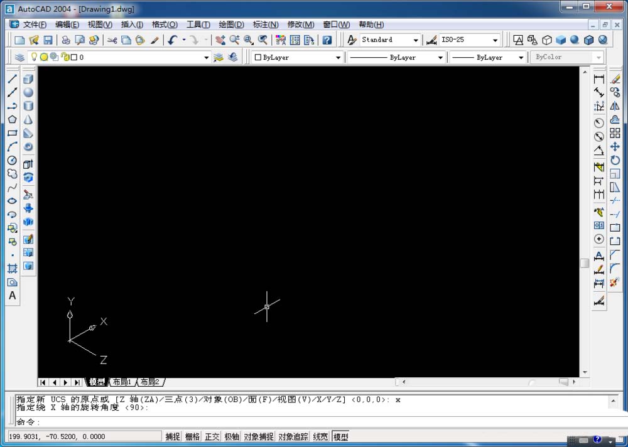Open the ISO-25 dimension style dropdown
Viewport: 628px width, 447px height.
tap(495, 40)
